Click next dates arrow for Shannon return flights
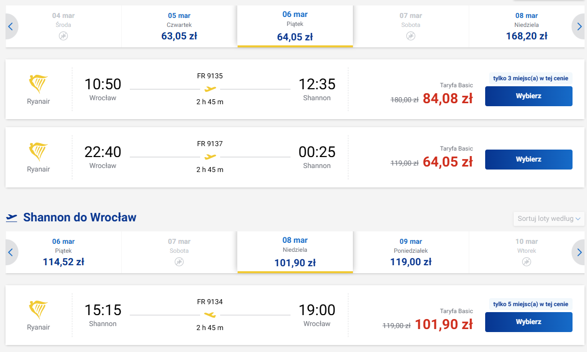Image resolution: width=587 pixels, height=352 pixels. point(579,252)
